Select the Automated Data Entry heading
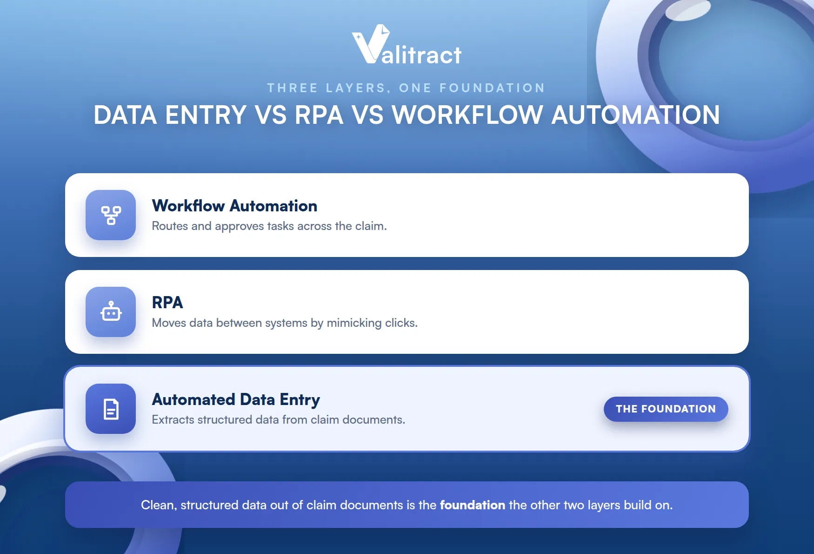The height and width of the screenshot is (554, 814). 236,399
